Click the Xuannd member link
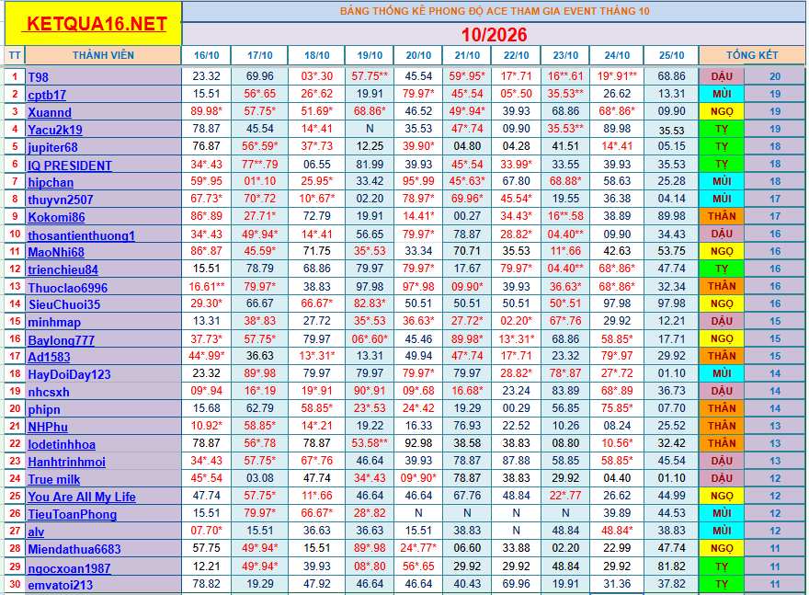809x595 pixels. pyautogui.click(x=50, y=112)
